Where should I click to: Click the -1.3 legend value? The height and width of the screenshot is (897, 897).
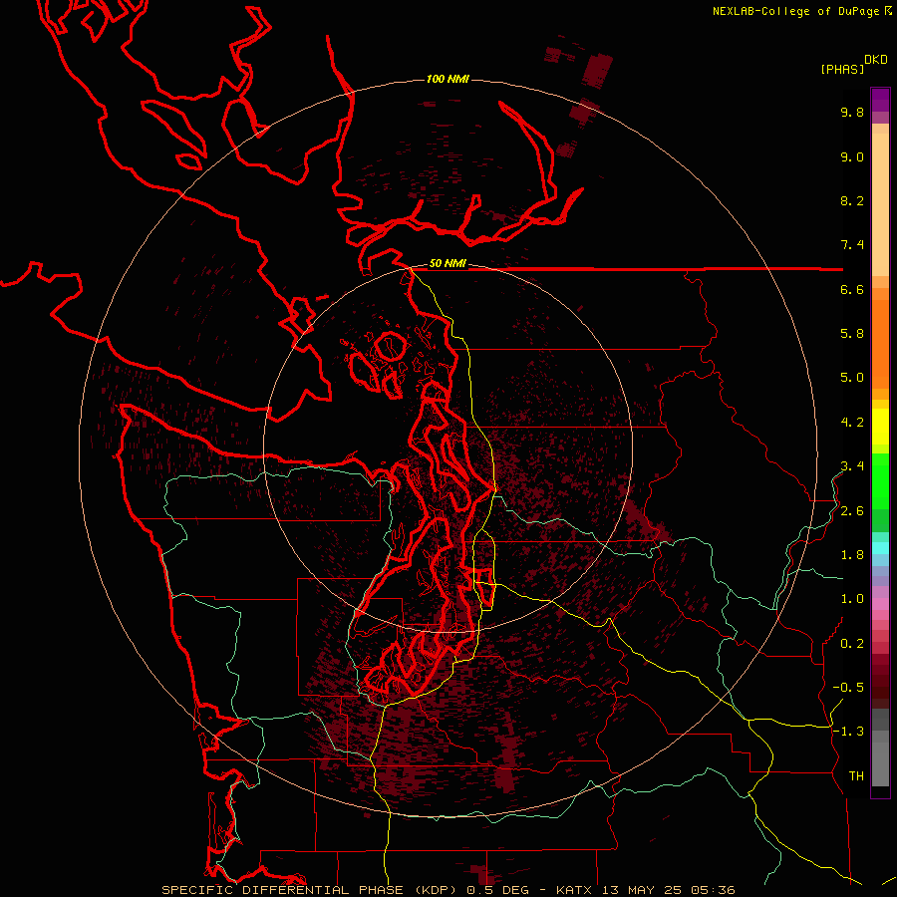(x=848, y=732)
